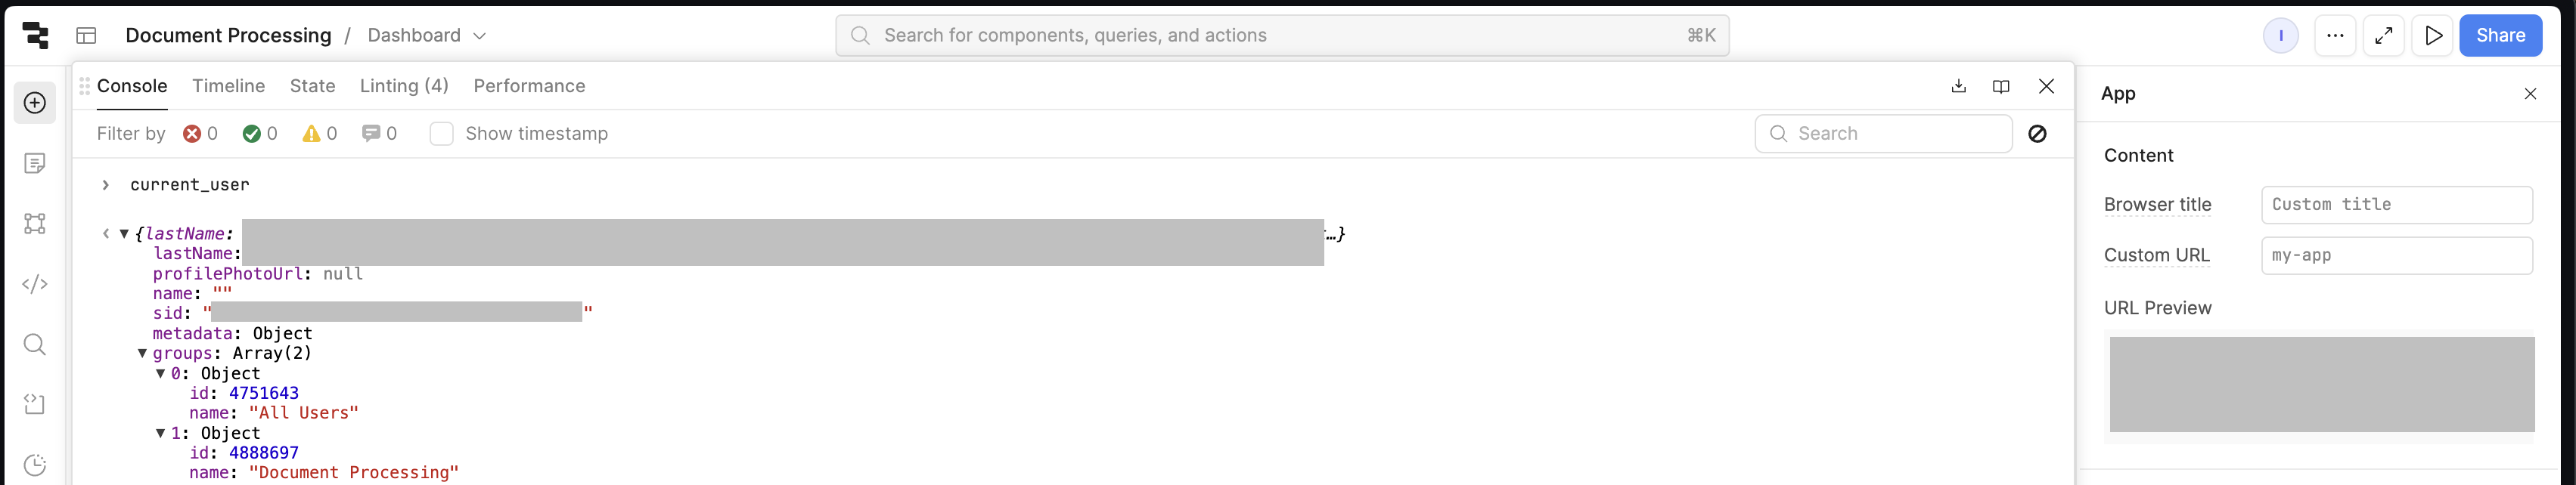This screenshot has height=485, width=2576.
Task: Collapse the "0: Object" group entry
Action: click(x=160, y=373)
